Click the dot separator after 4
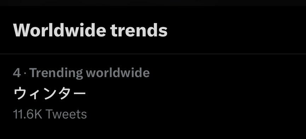The width and height of the screenshot is (306, 139). (x=25, y=73)
